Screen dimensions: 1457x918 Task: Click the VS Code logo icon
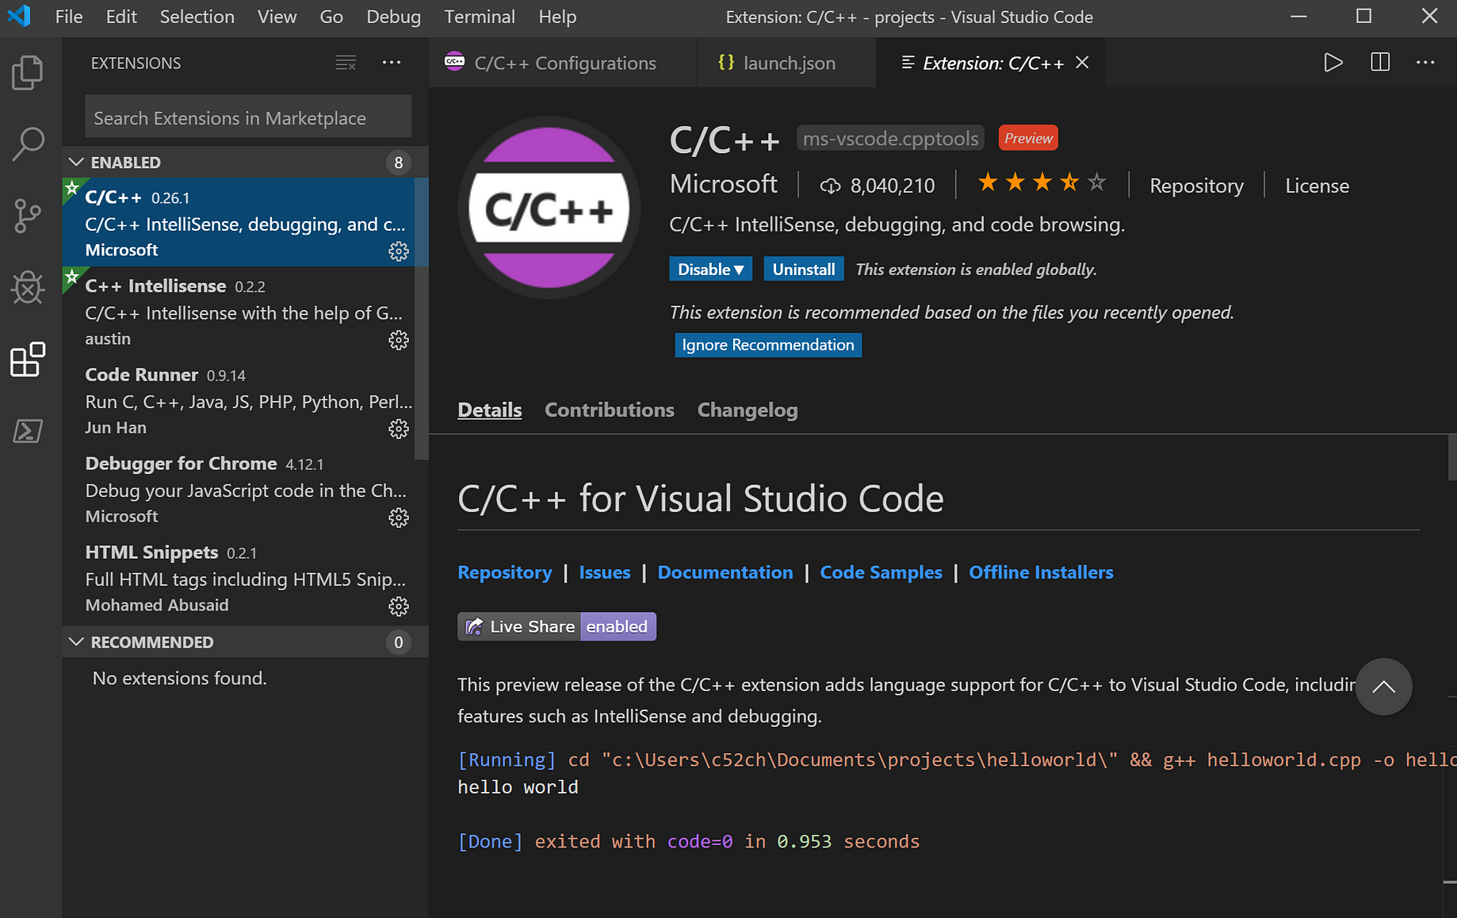pyautogui.click(x=19, y=16)
